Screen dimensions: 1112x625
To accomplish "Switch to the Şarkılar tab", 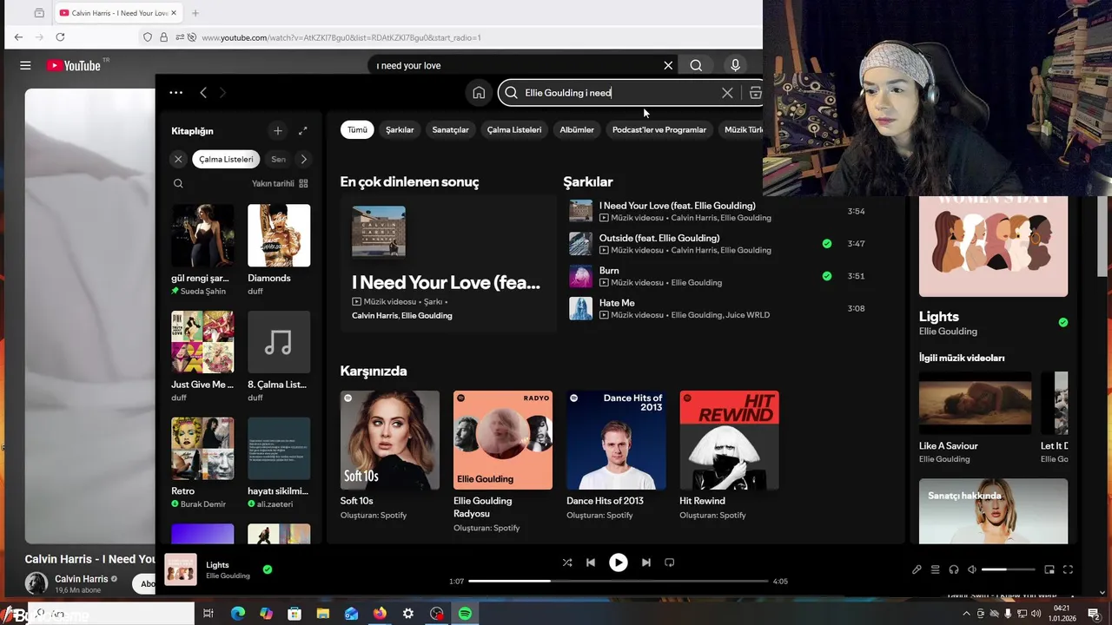I will pos(400,129).
